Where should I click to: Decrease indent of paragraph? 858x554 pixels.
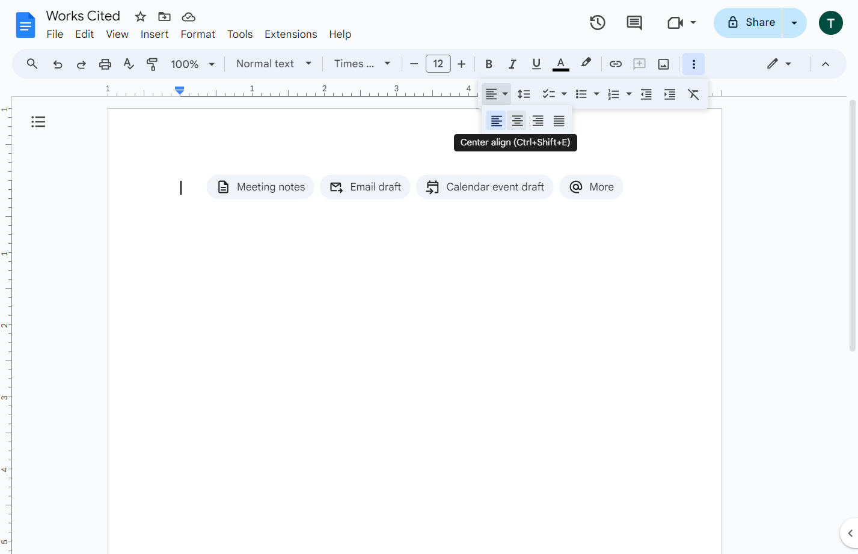coord(646,94)
